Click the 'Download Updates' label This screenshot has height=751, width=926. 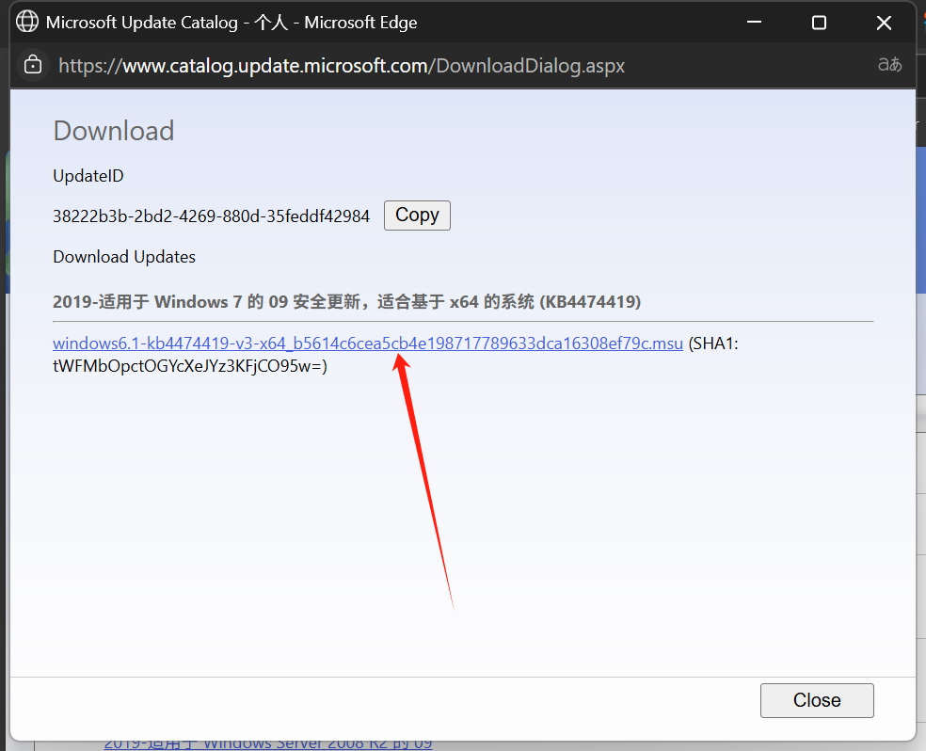pos(124,257)
